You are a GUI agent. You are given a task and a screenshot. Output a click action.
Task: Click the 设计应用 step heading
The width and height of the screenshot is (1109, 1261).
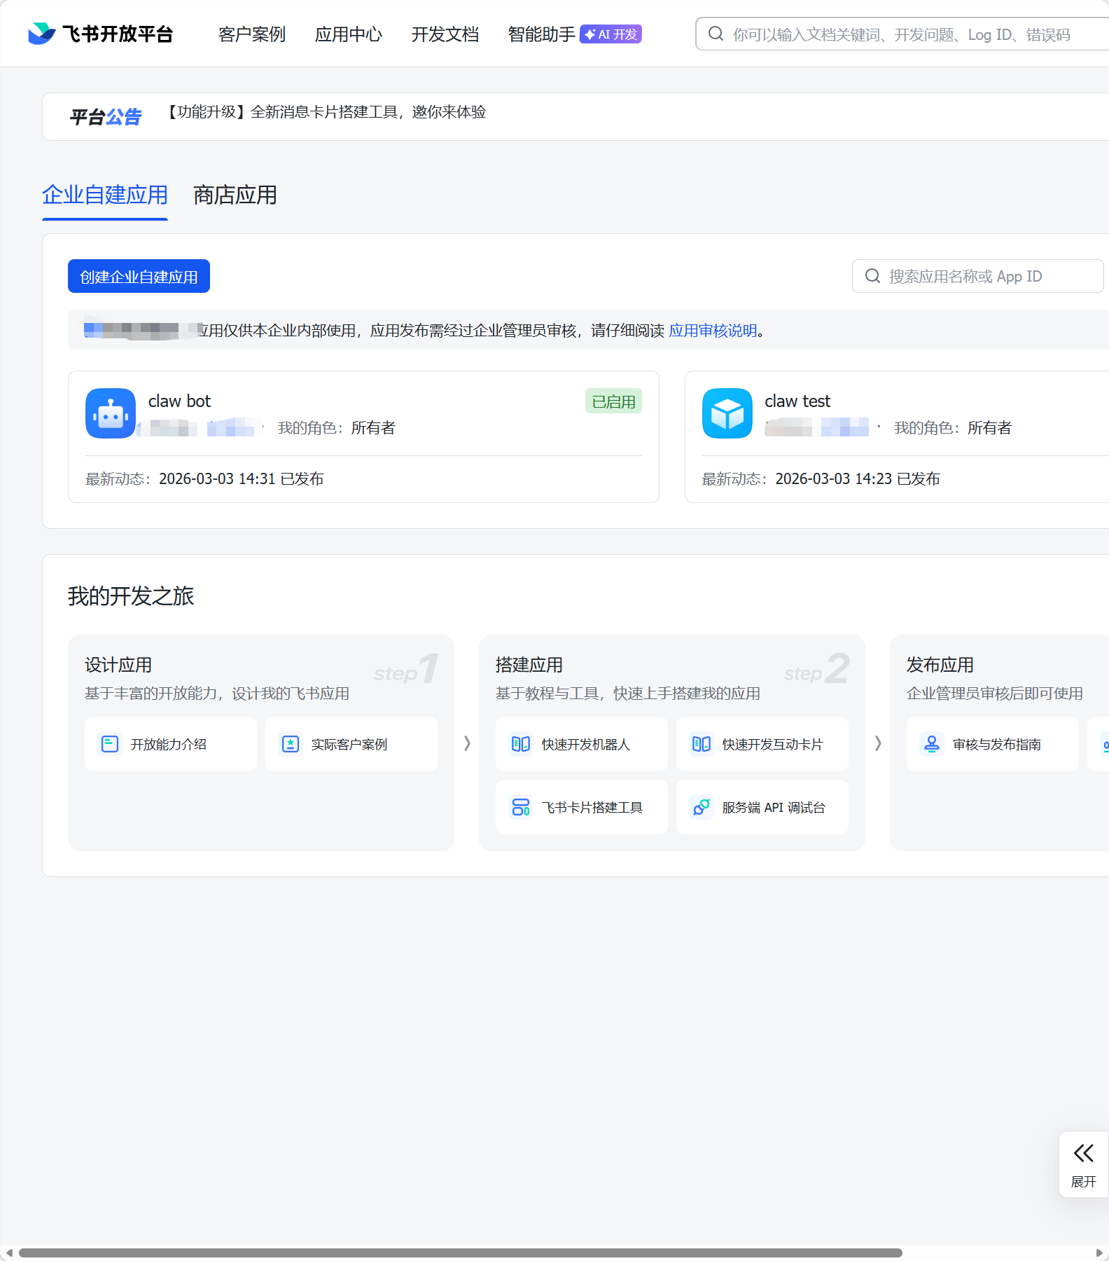(118, 665)
